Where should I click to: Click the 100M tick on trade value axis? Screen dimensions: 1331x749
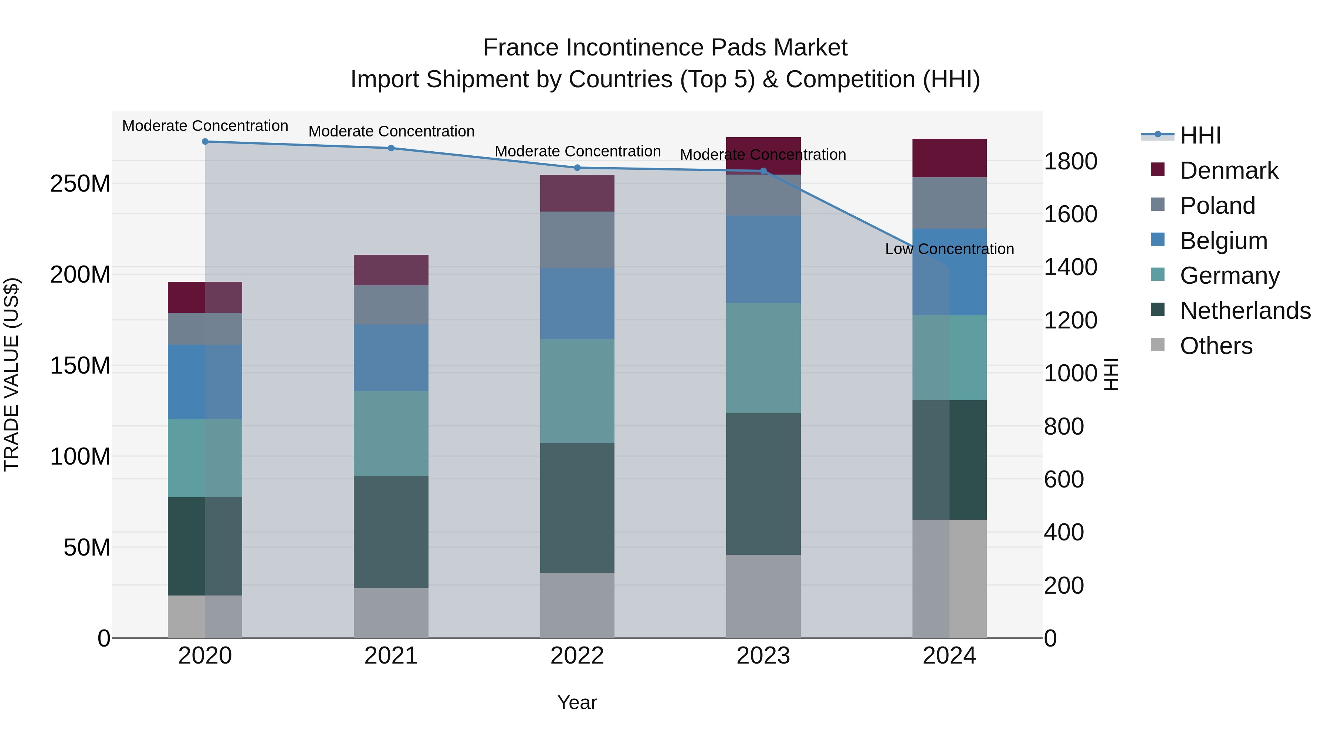pyautogui.click(x=80, y=457)
